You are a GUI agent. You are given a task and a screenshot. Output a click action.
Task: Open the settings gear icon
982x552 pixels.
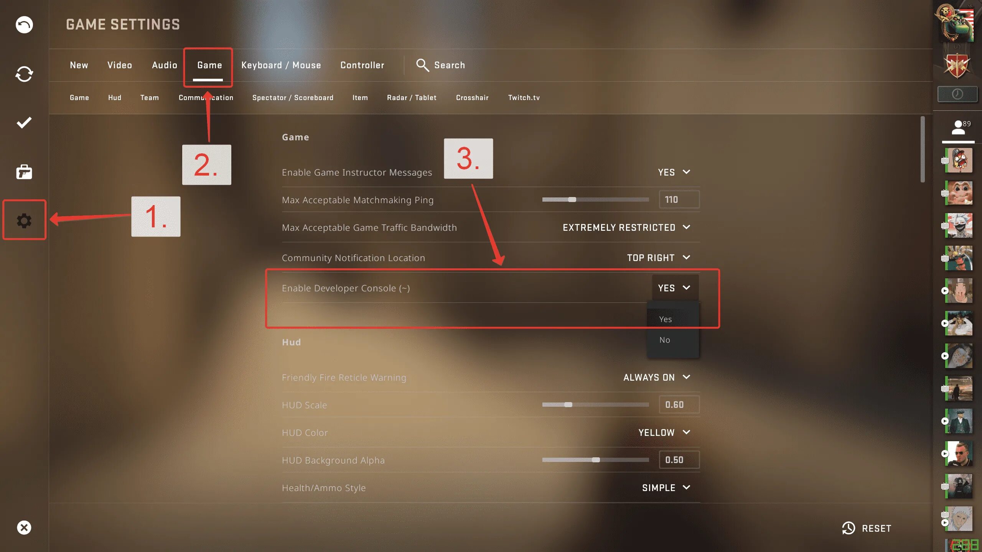(x=24, y=220)
